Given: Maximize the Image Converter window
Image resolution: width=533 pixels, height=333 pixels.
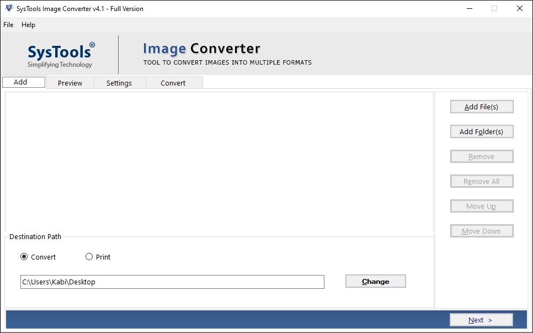Looking at the screenshot, I should [x=494, y=8].
